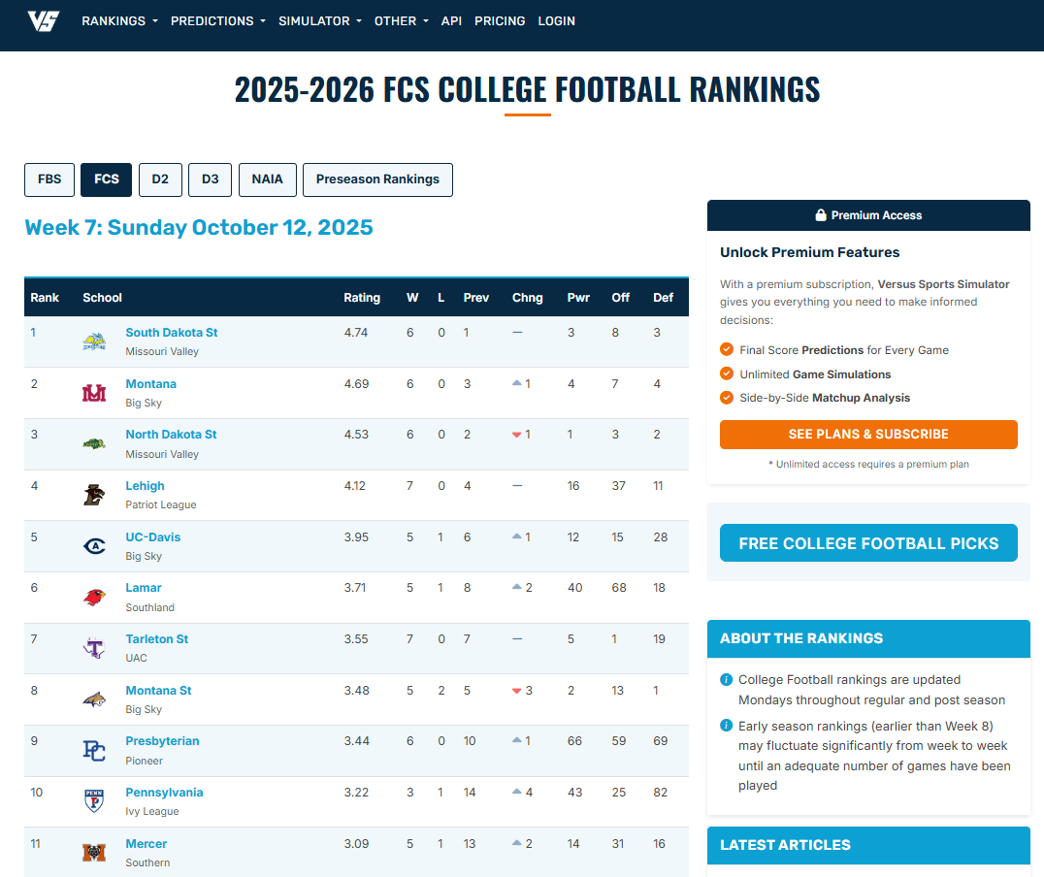
Task: Click the Lamar cardinal logo
Action: coord(94,598)
